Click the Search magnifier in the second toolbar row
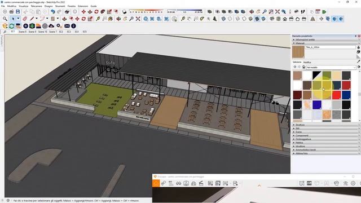 coord(5,19)
